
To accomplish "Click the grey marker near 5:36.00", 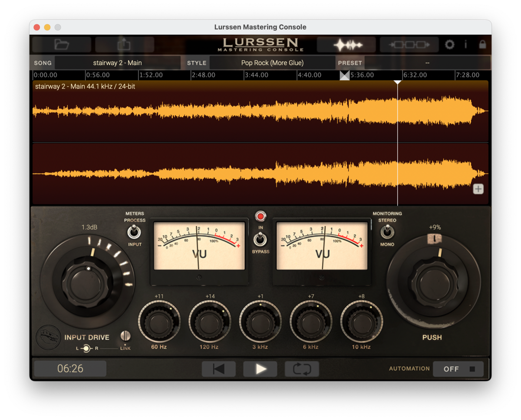I will pyautogui.click(x=344, y=75).
